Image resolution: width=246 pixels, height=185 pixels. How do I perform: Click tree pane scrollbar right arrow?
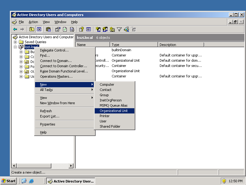[71, 166]
